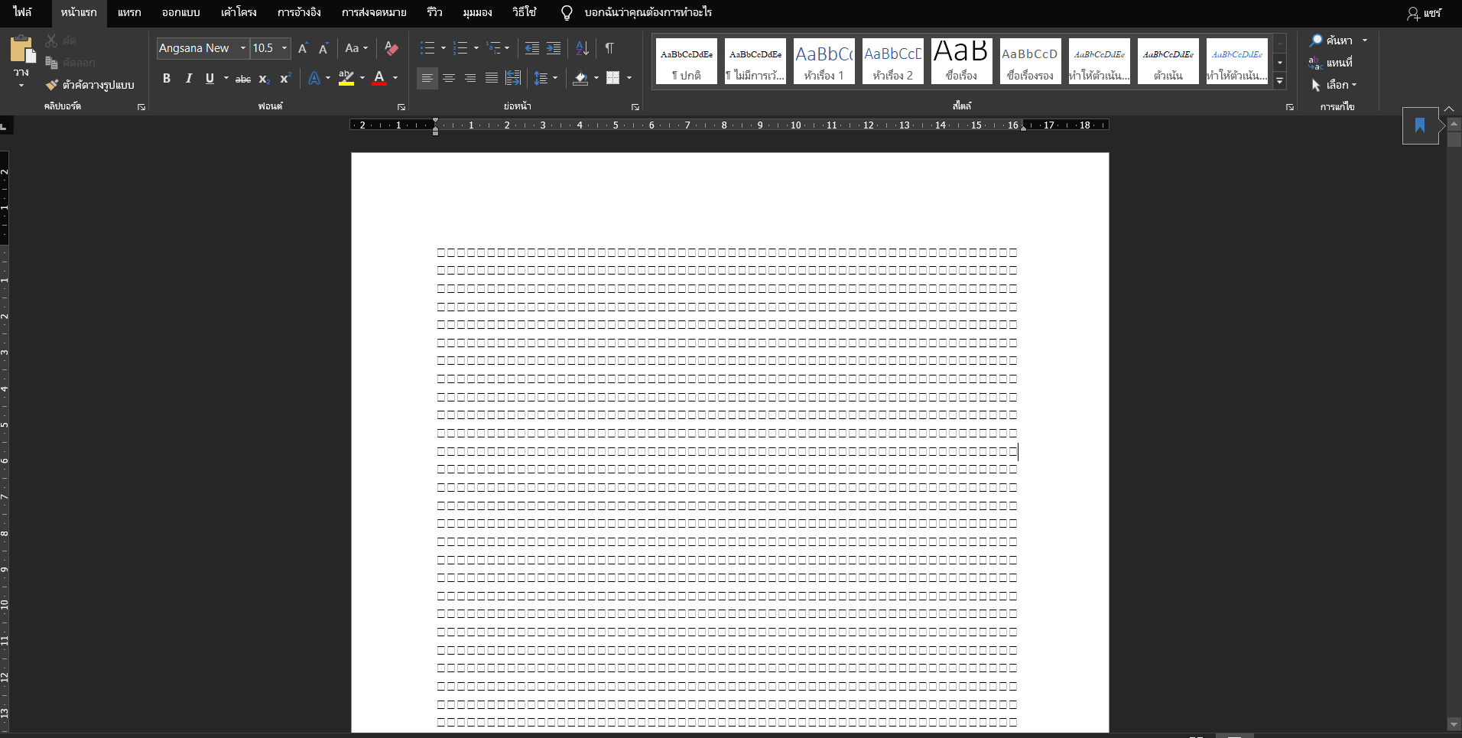Click the Subscript icon
This screenshot has height=738, width=1462.
264,79
